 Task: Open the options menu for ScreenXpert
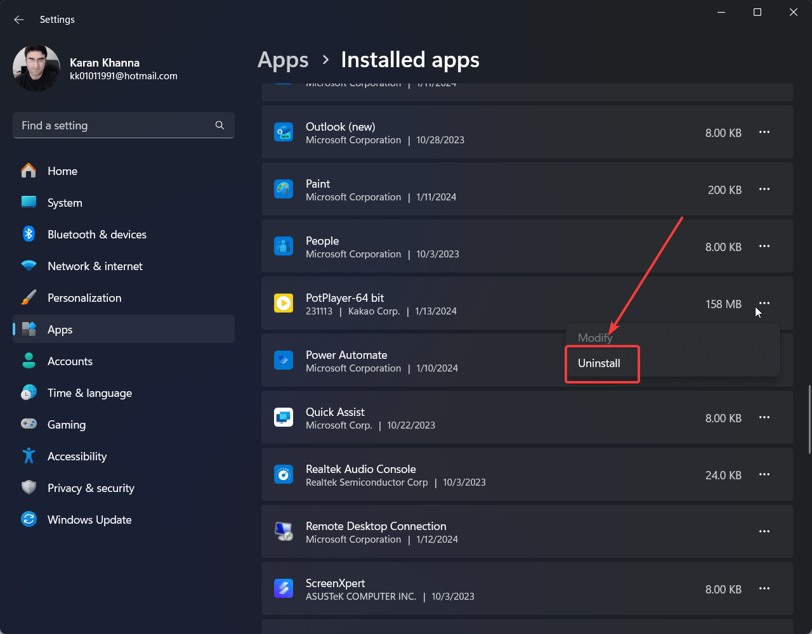pyautogui.click(x=764, y=588)
